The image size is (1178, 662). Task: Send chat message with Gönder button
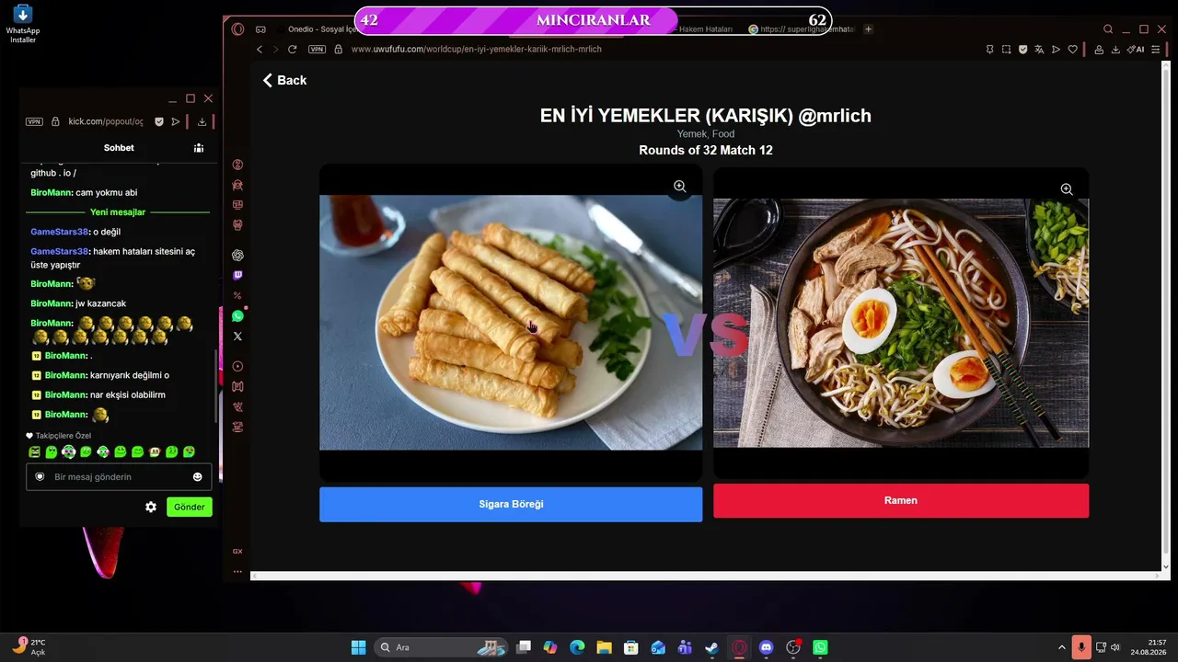pos(190,507)
